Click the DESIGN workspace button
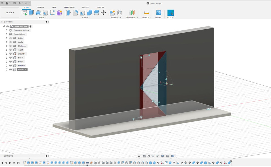Image resolution: width=271 pixels, height=167 pixels. click(x=10, y=12)
